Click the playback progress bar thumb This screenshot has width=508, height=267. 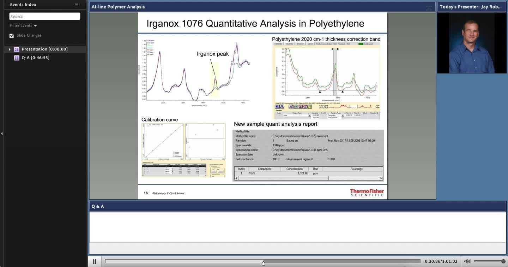263,263
